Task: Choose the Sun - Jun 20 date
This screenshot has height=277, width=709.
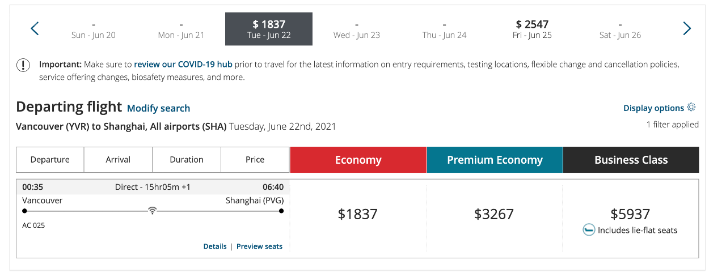Action: click(94, 29)
